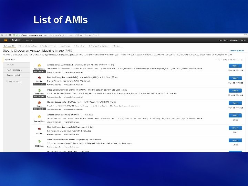Click Free tier eligible badge under Amazon Linux
Screen dimensions: 248x186
coord(39,72)
